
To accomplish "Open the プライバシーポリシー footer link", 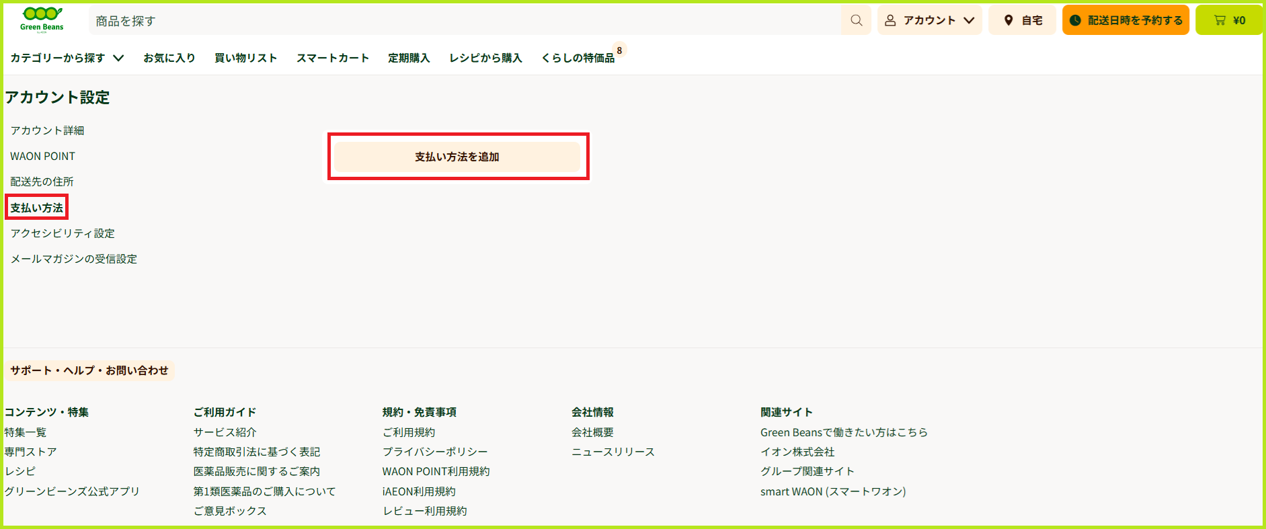I will click(x=435, y=452).
